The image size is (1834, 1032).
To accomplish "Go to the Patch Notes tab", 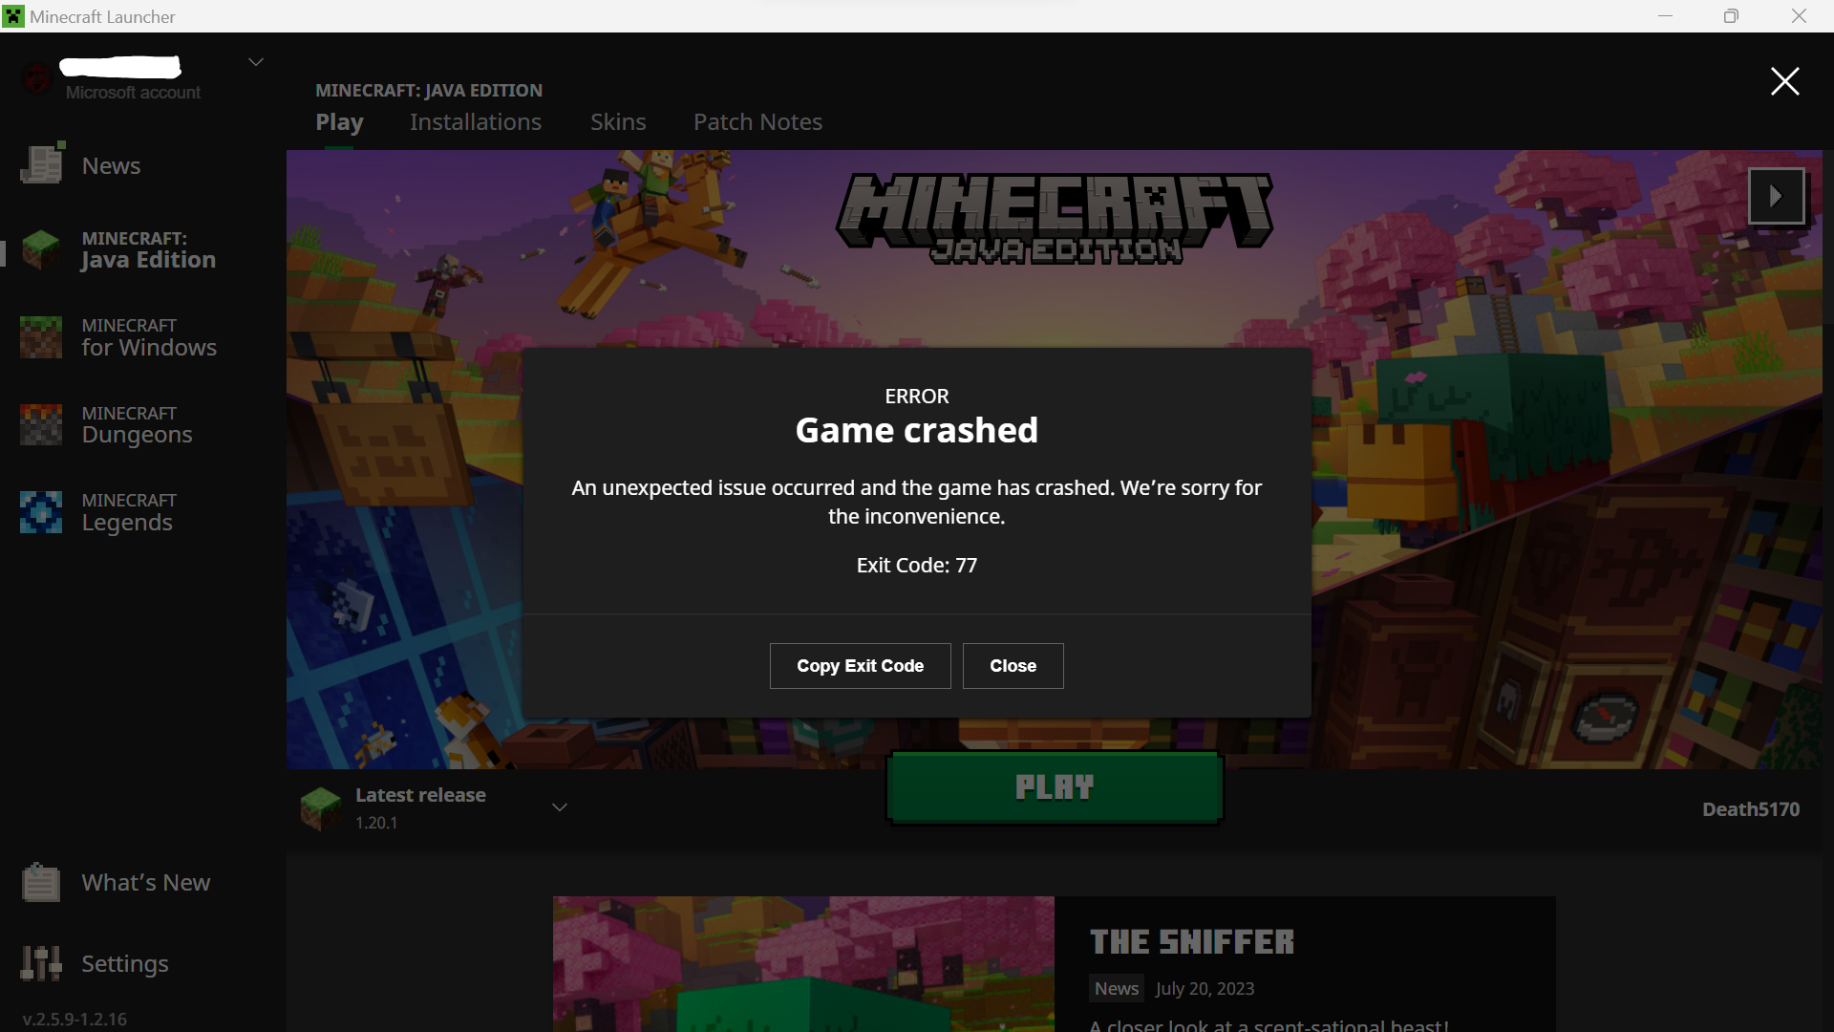I will (x=757, y=122).
